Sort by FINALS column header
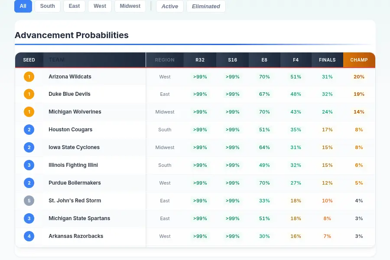Image resolution: width=390 pixels, height=260 pixels. [327, 60]
